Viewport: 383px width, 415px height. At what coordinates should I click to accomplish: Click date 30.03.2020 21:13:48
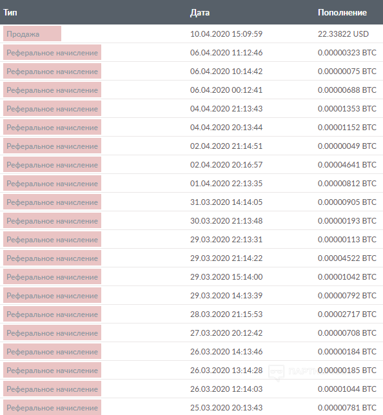[226, 221]
